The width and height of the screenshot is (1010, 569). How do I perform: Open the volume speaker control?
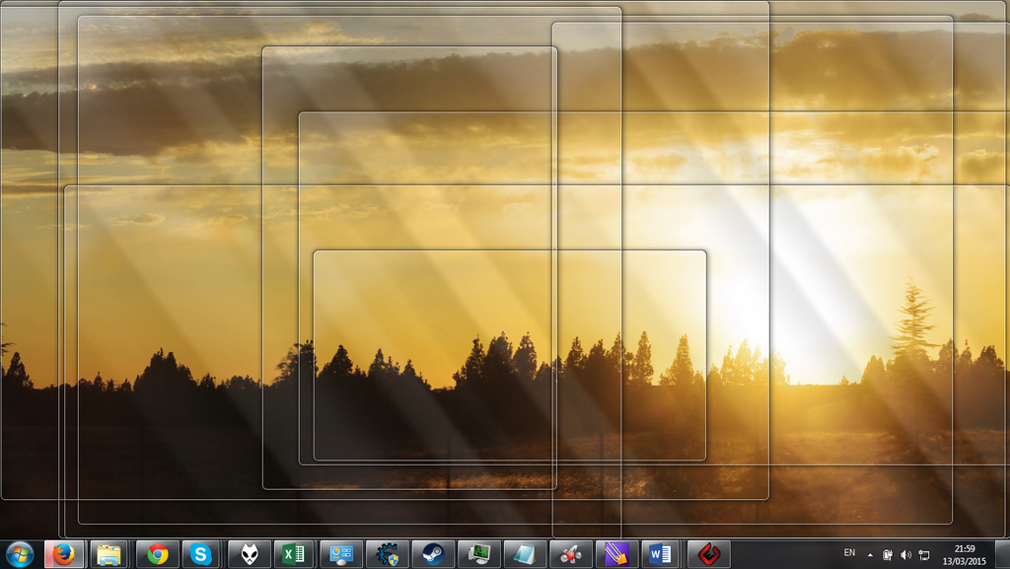coord(905,555)
